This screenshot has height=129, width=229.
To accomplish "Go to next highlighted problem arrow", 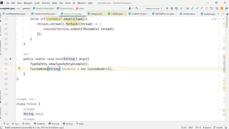I will tap(223, 19).
